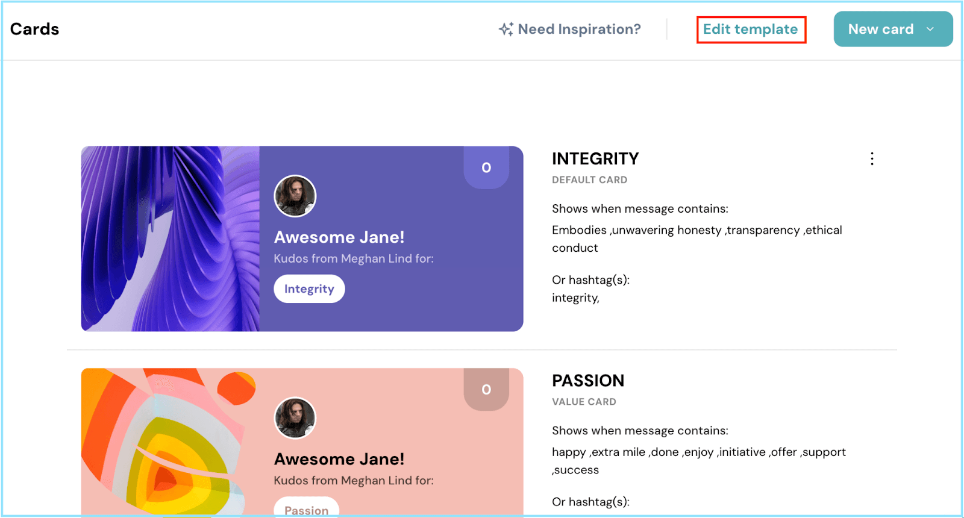Click the purple feather artwork on the Integrity card

(x=171, y=239)
